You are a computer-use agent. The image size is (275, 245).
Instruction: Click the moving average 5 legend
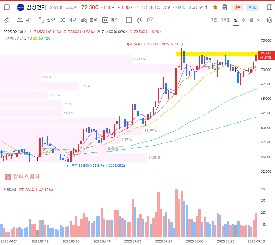coord(25,38)
